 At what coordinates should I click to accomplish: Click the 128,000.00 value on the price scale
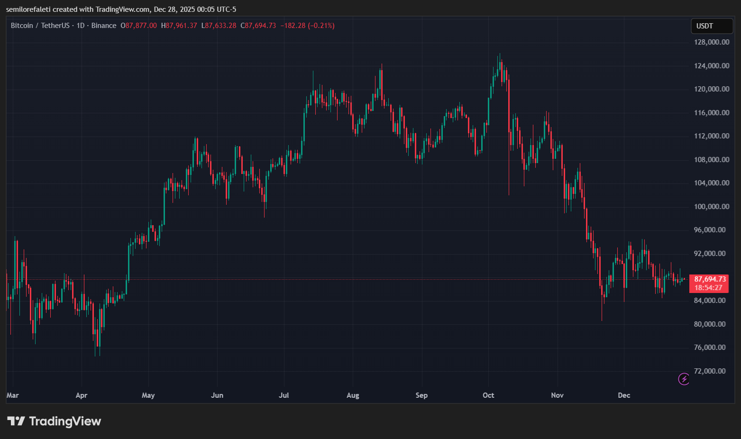[x=711, y=42]
